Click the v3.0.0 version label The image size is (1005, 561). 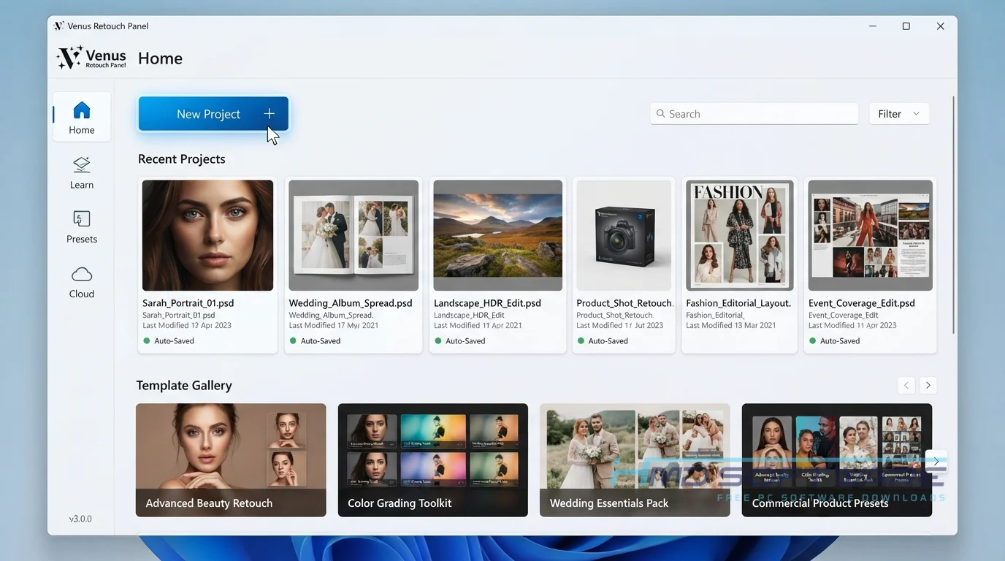(80, 519)
